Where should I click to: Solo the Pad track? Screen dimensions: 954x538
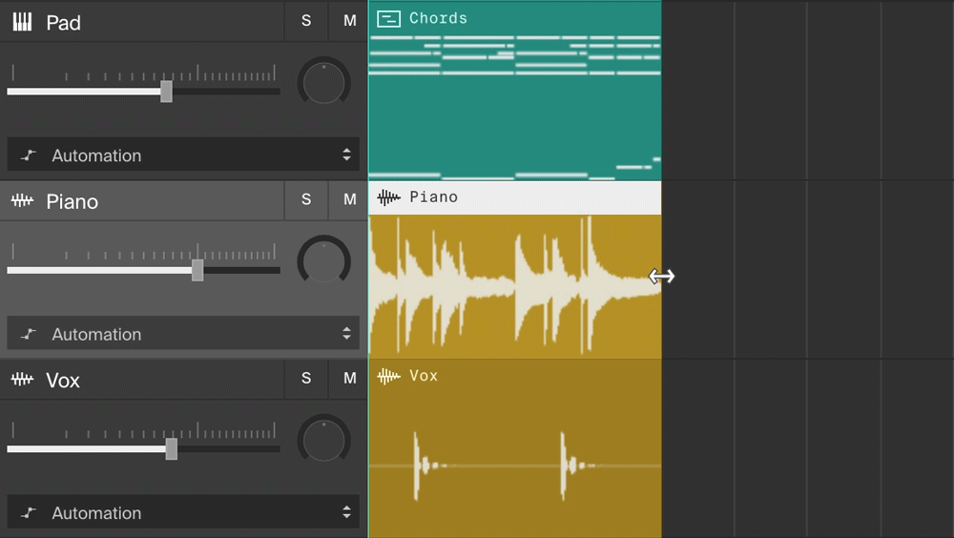point(306,21)
